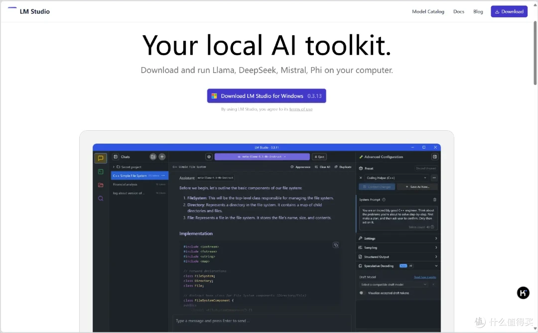The height and width of the screenshot is (333, 538).
Task: Expand the Settings section
Action: 398,238
